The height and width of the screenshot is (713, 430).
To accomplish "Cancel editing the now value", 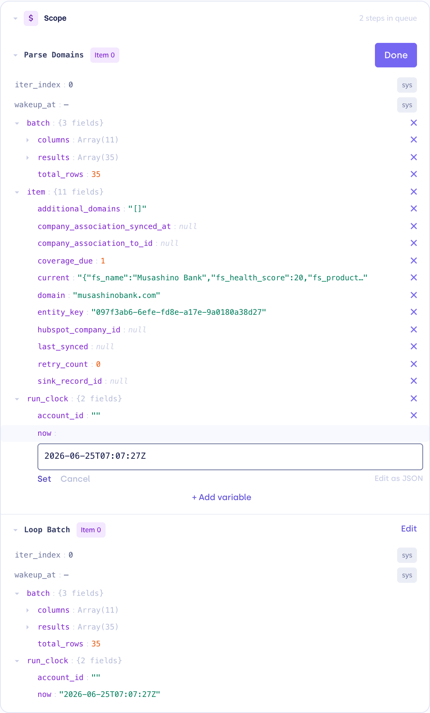I will [x=75, y=479].
